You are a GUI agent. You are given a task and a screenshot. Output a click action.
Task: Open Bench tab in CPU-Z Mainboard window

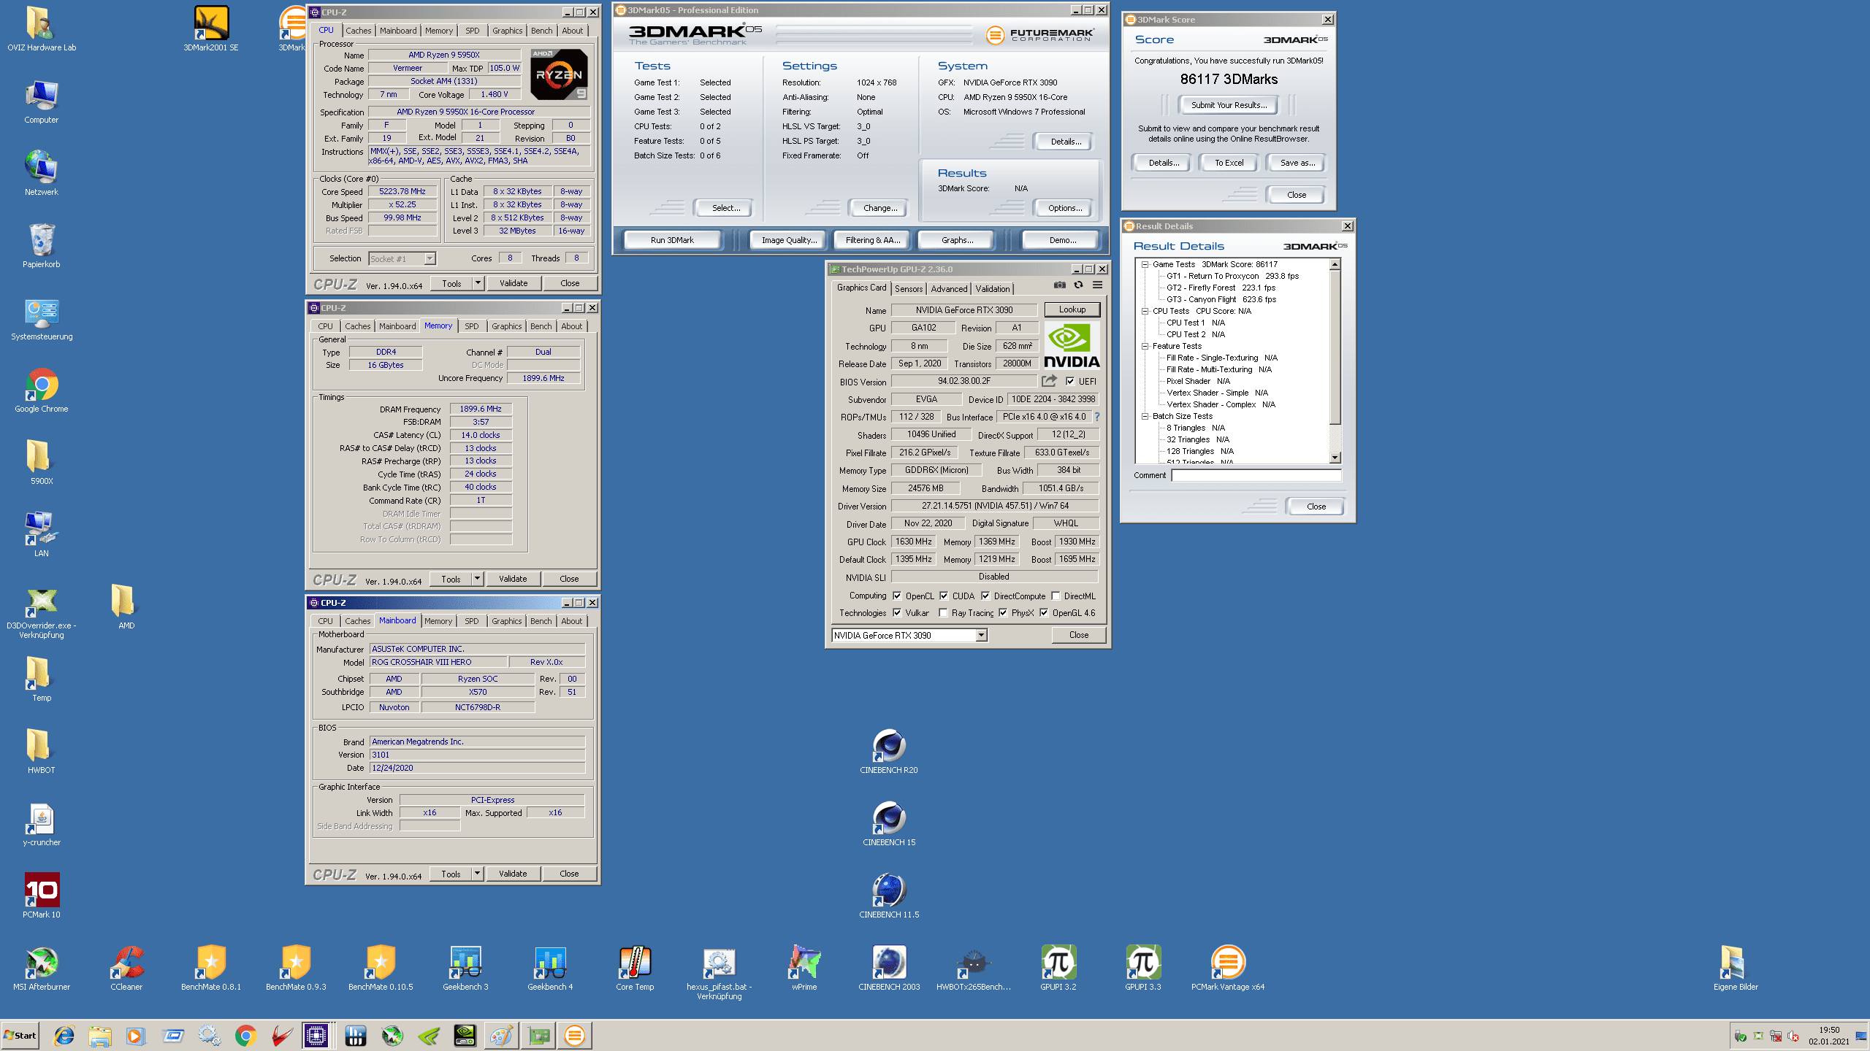(541, 621)
